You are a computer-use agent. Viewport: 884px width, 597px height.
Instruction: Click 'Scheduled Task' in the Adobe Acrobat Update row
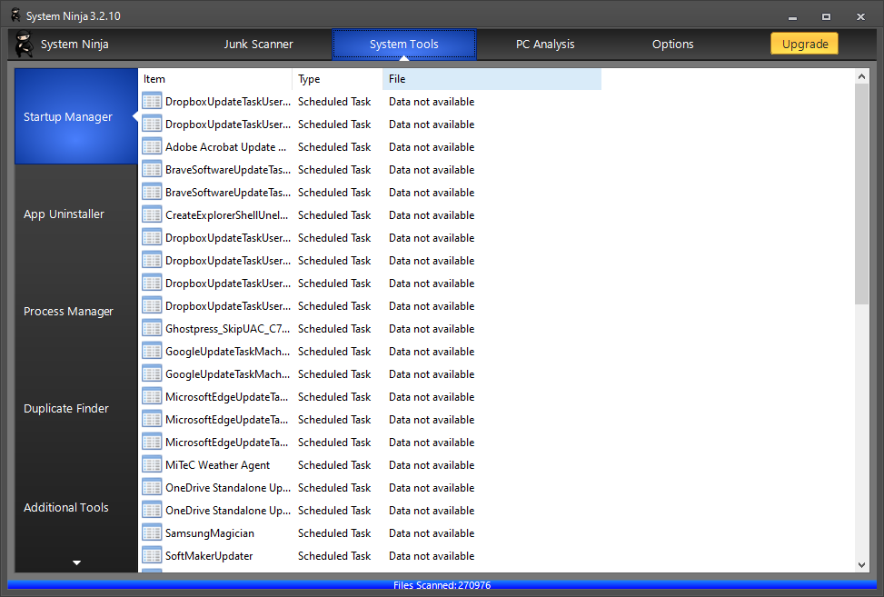point(334,147)
